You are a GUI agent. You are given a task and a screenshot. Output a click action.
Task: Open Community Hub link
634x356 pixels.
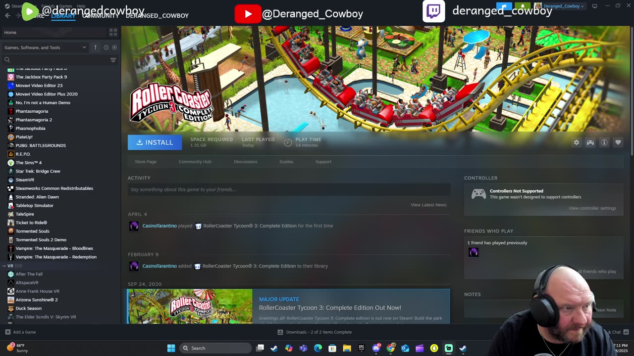pos(195,162)
